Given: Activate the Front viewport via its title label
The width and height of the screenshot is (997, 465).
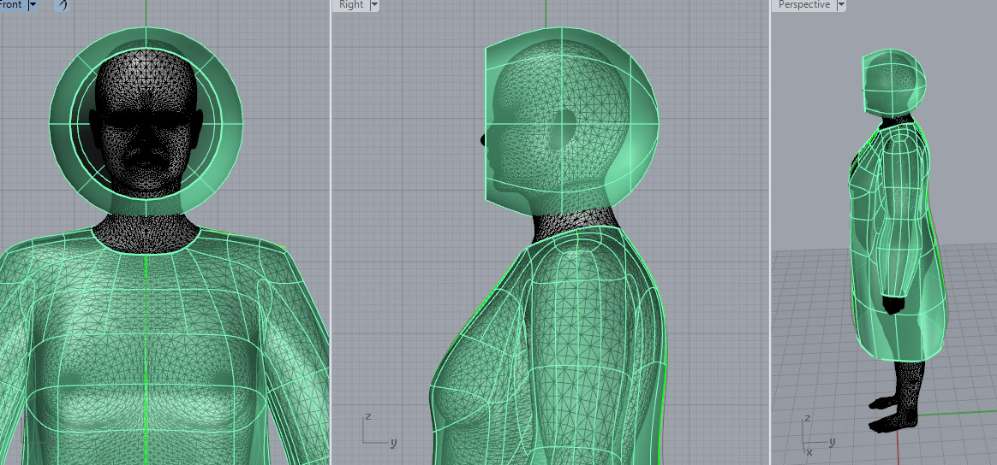Looking at the screenshot, I should coord(12,4).
